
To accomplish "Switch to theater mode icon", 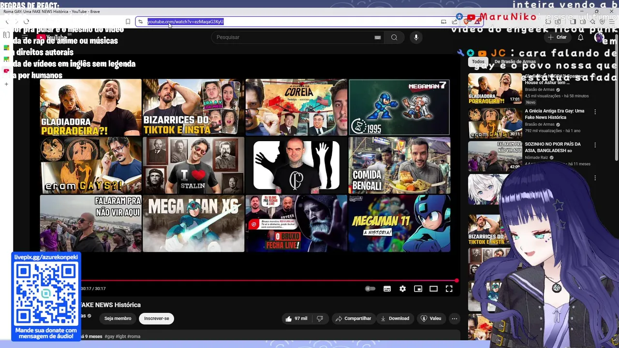I will tap(433, 289).
